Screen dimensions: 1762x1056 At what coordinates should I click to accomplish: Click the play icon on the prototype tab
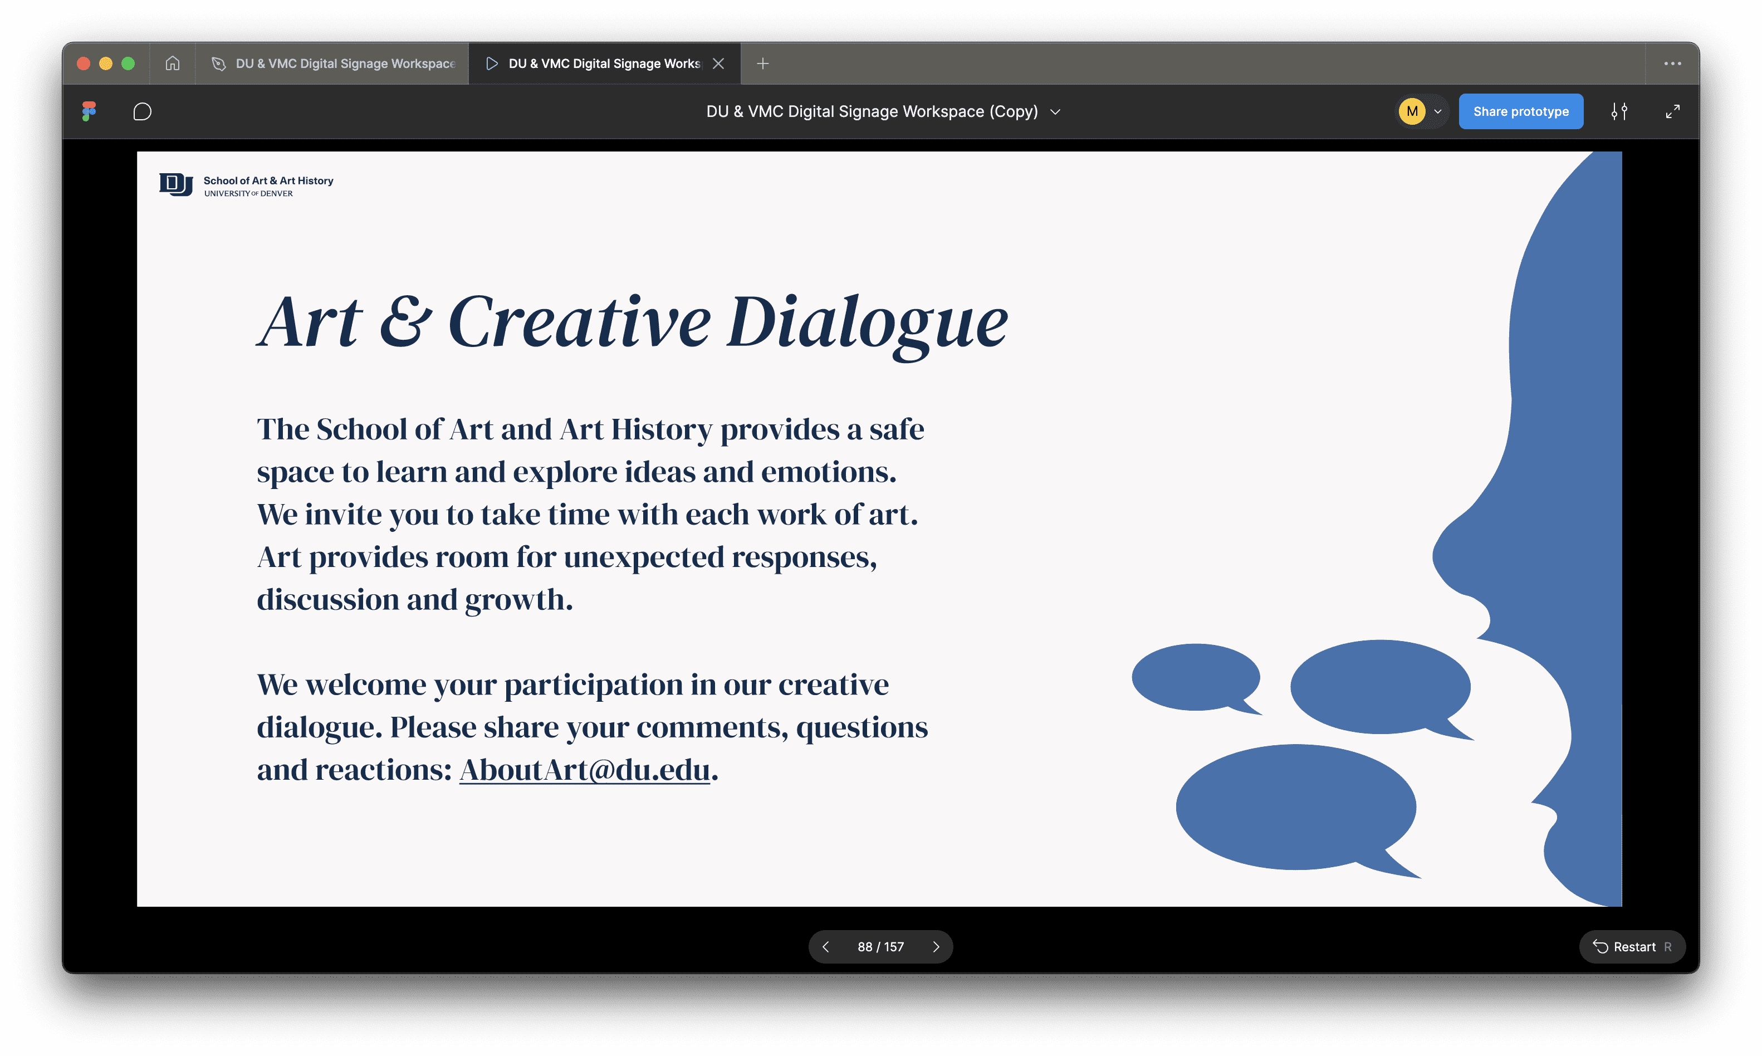[x=492, y=63]
